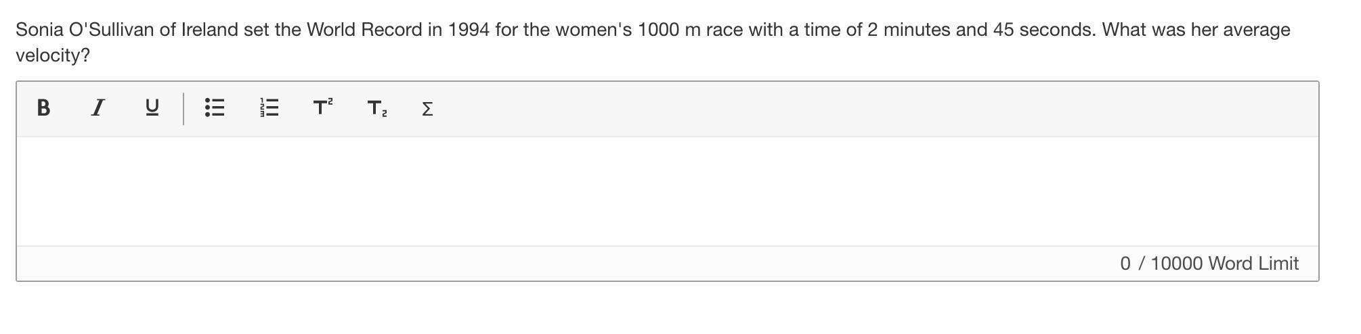Enable italic text style
Image resolution: width=1361 pixels, height=334 pixels.
click(x=98, y=108)
